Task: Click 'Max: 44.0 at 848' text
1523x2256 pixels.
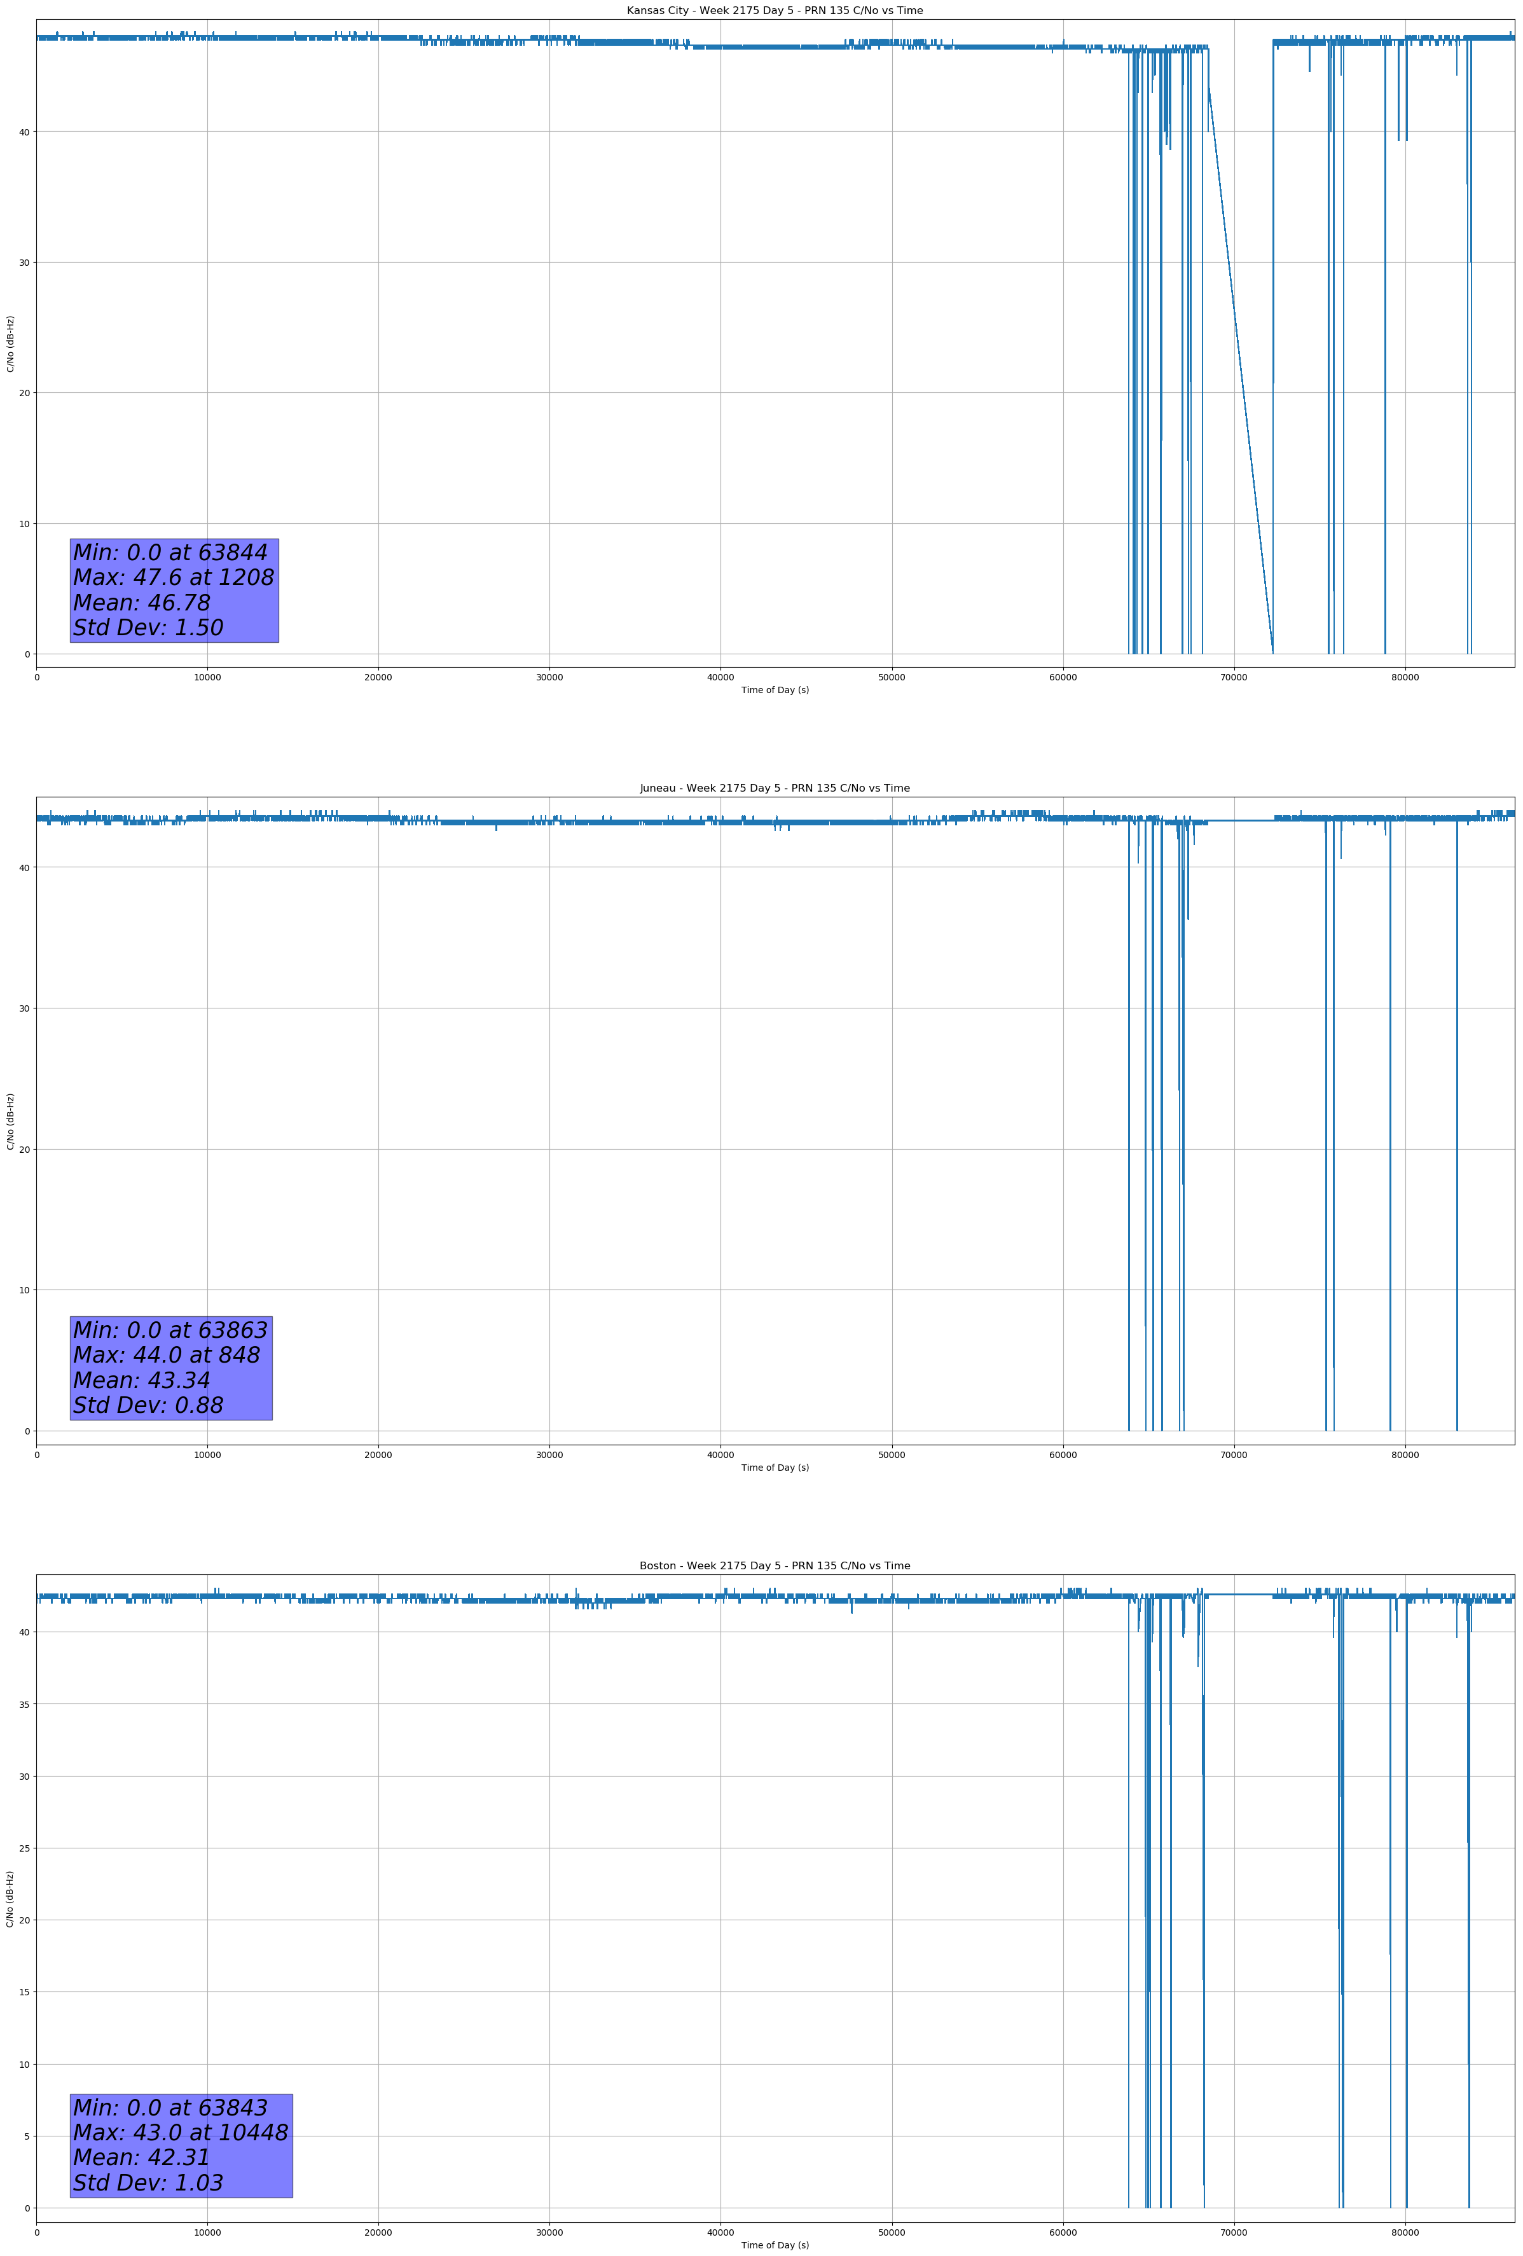Action: (167, 1355)
